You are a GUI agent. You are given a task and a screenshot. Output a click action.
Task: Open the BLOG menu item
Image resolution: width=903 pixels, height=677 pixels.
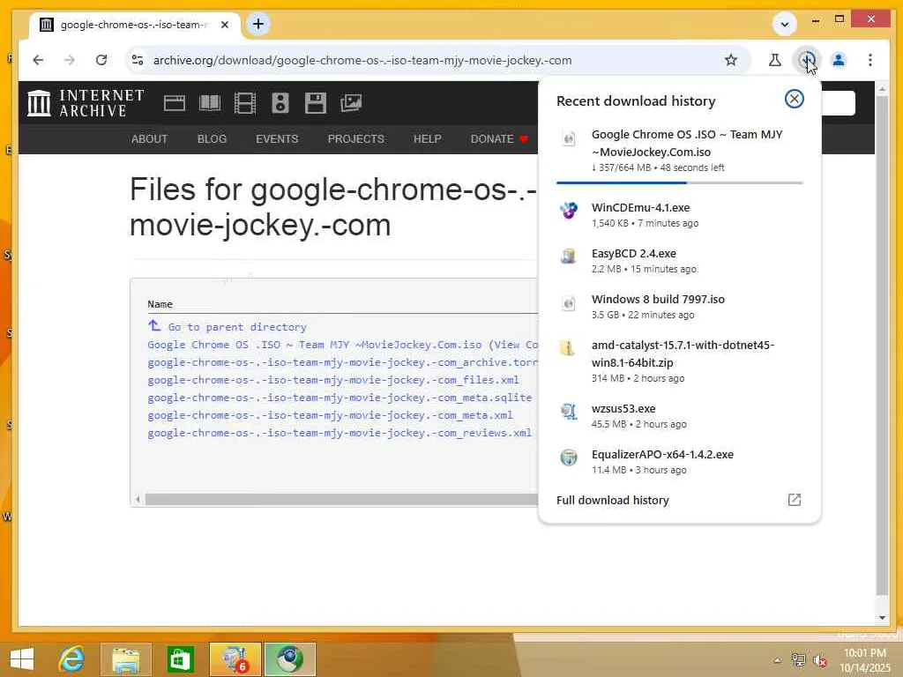click(212, 138)
